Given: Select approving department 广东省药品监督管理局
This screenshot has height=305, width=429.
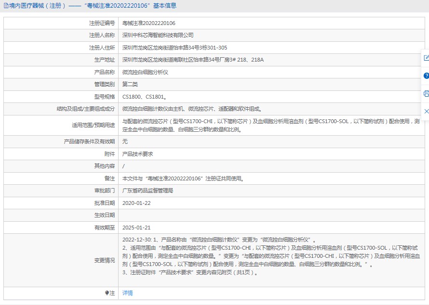Looking at the screenshot, I should click(x=148, y=191).
